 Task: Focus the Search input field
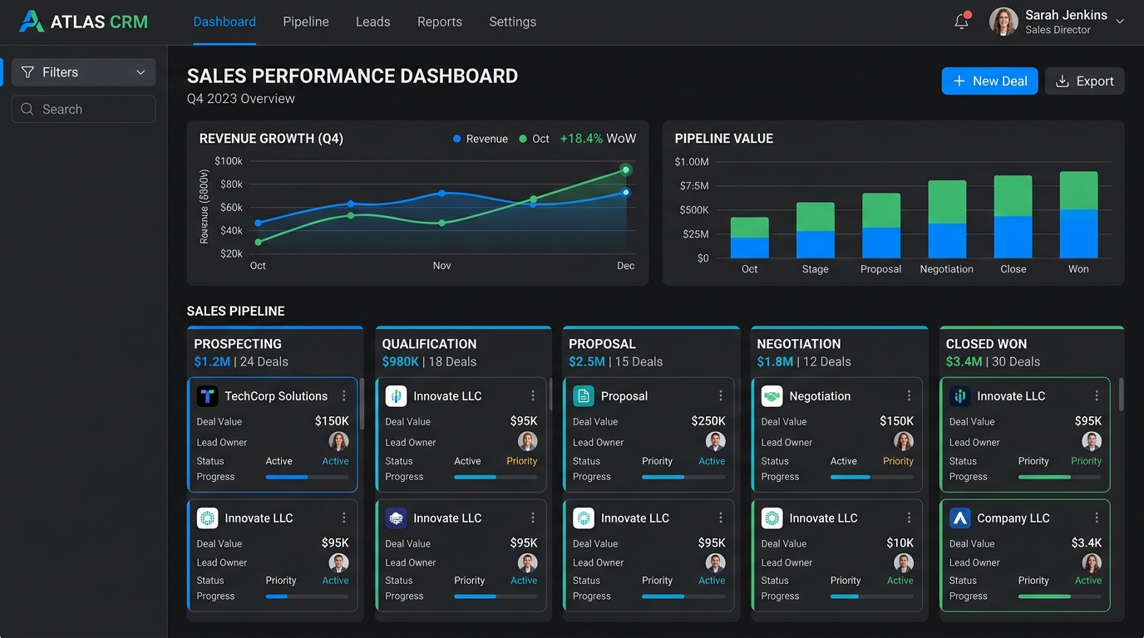[84, 109]
